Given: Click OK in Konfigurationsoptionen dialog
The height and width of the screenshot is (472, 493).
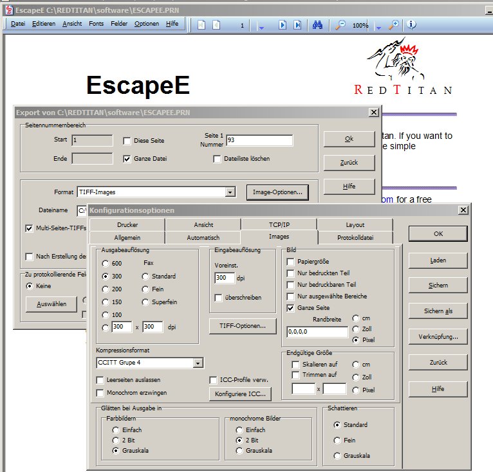Looking at the screenshot, I should tap(438, 234).
